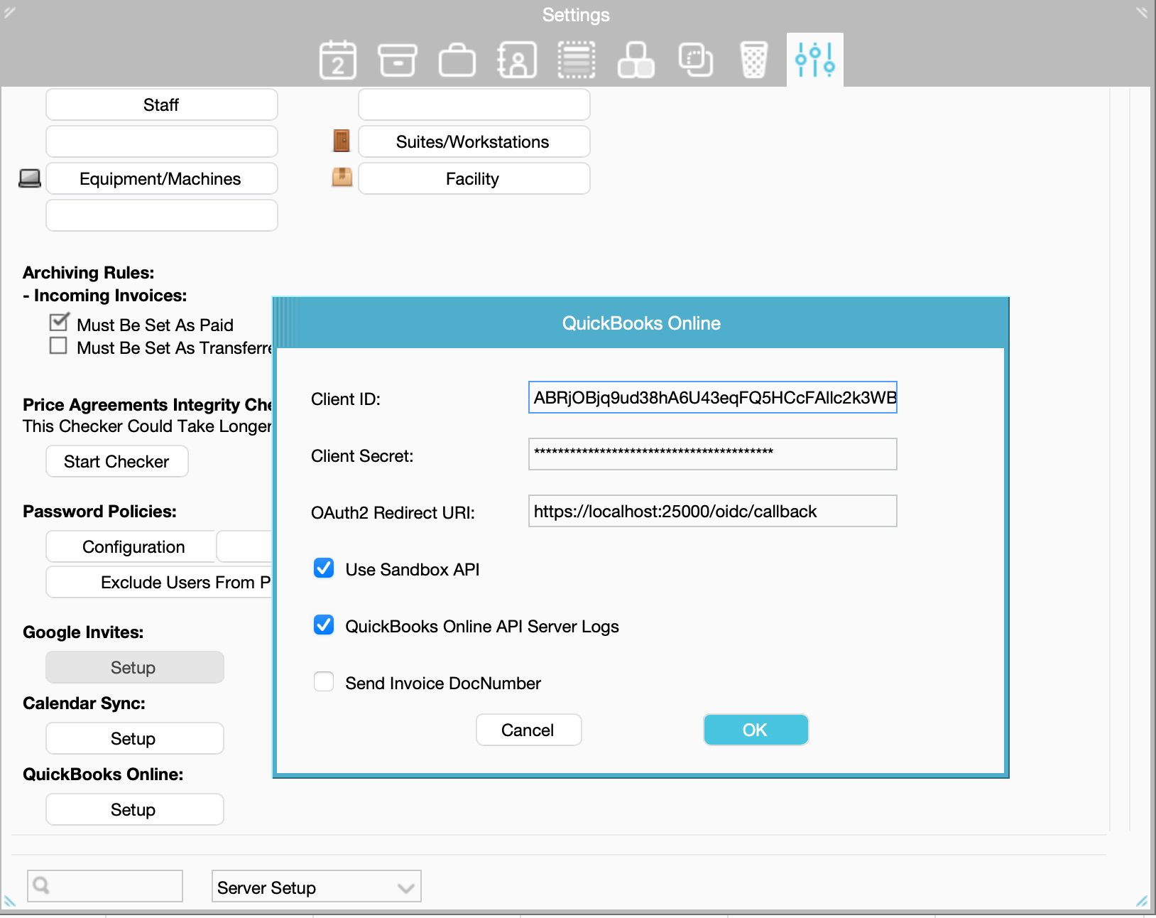Click the QuickBooks Online dialog title bar
This screenshot has height=918, width=1156.
point(641,323)
